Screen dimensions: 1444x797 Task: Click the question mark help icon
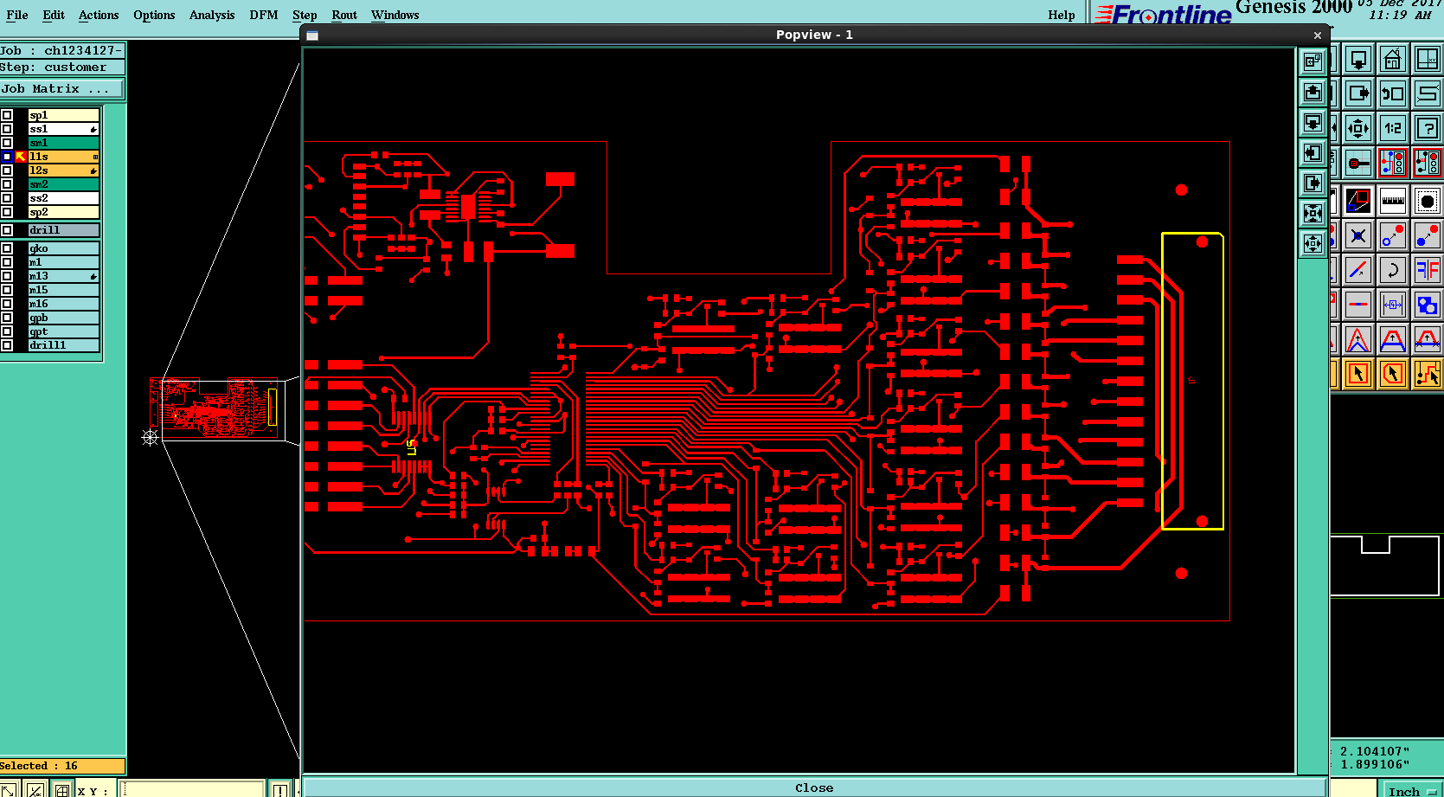coord(1428,127)
